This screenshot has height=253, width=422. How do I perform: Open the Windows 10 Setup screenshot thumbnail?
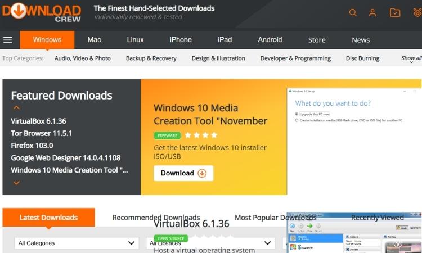point(354,141)
